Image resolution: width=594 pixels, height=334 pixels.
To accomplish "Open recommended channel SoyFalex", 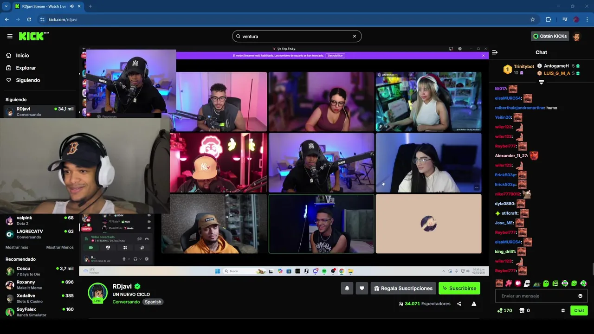I will point(39,312).
